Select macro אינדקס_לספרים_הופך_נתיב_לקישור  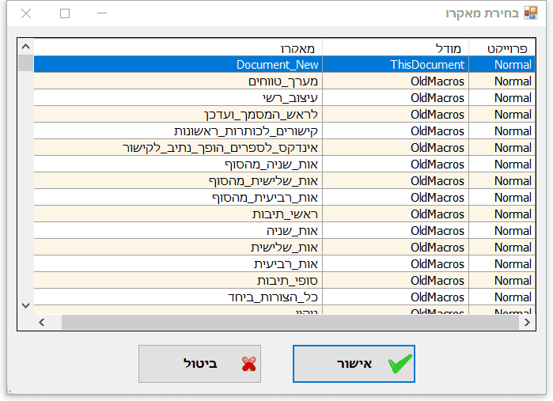pos(178,147)
